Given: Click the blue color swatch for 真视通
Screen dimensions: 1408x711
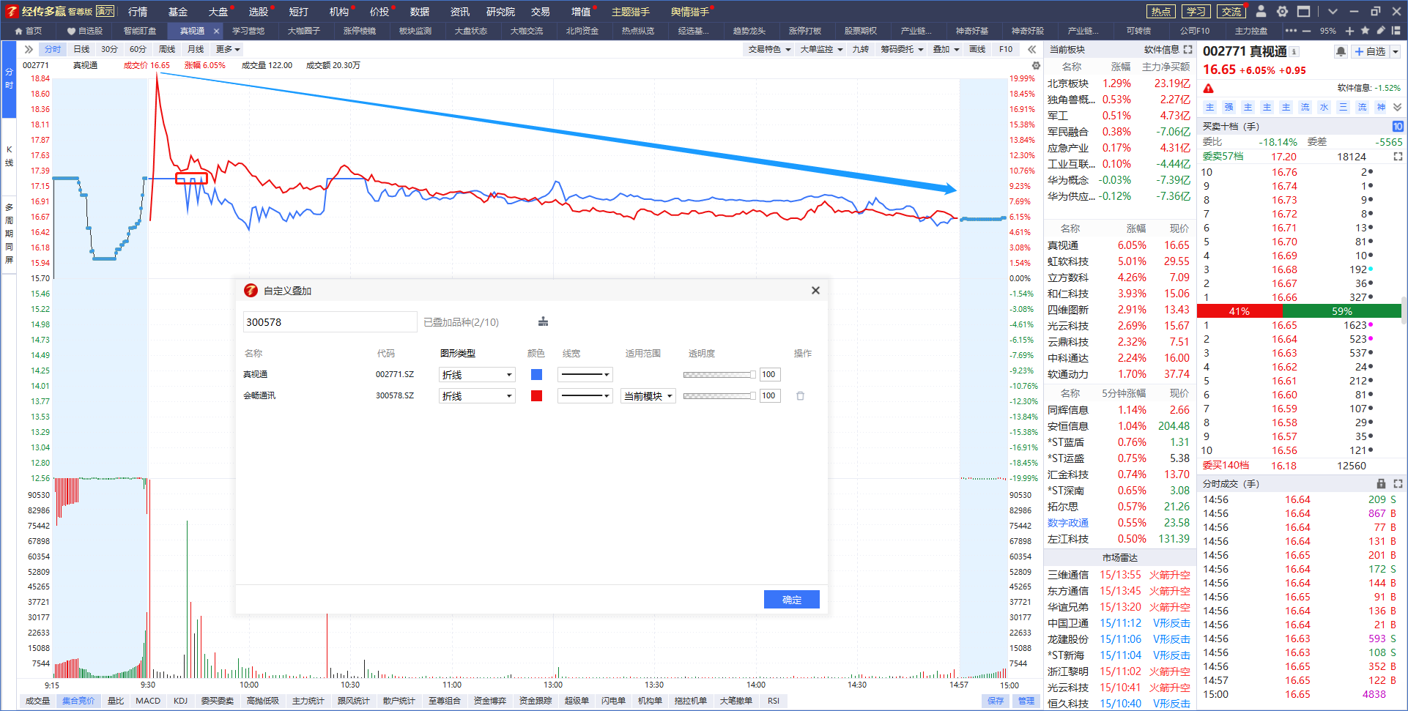Looking at the screenshot, I should tap(536, 374).
